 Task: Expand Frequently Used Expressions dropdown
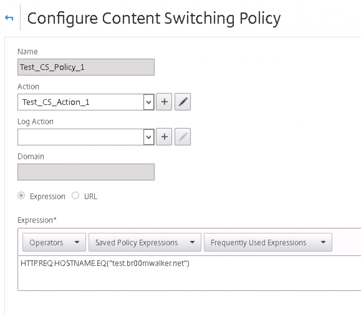click(x=268, y=242)
